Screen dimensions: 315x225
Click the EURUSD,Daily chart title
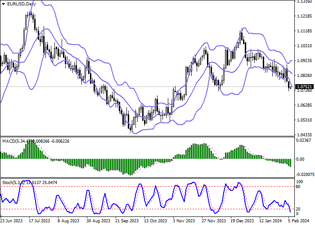coord(22,4)
